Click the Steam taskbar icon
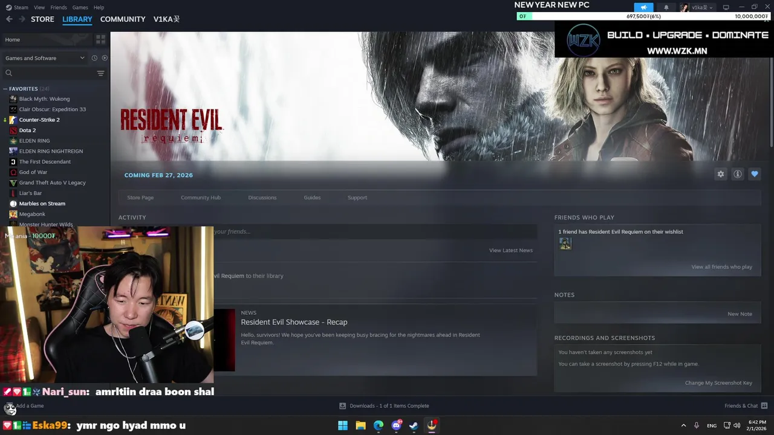 414,425
